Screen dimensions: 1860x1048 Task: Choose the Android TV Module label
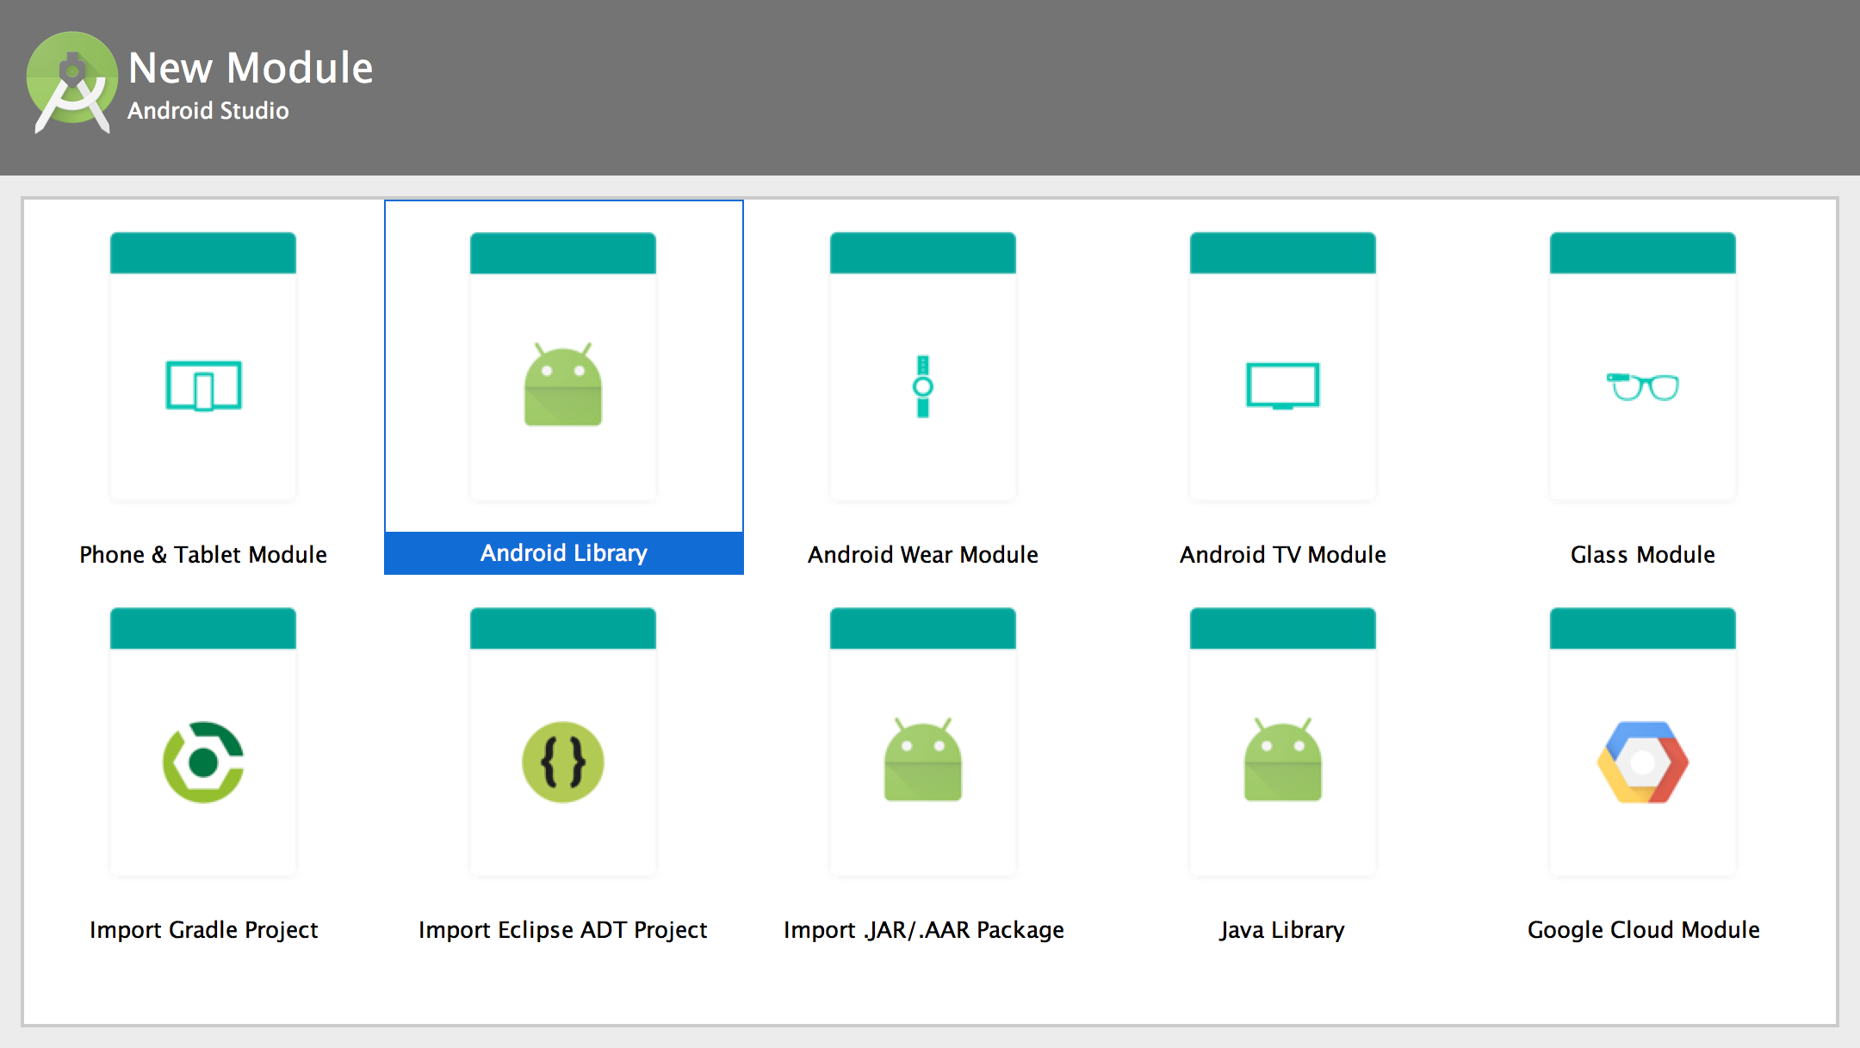tap(1283, 554)
